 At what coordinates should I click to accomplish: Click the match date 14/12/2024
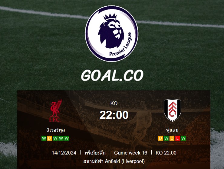pos(64,153)
